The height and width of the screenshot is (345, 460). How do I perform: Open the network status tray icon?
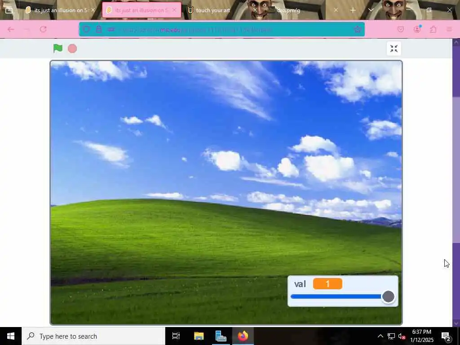click(x=391, y=336)
